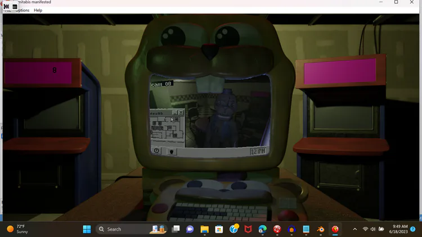This screenshot has height=237, width=422.
Task: Select the lone camera button in map's lower-right room
Action: 175,135
